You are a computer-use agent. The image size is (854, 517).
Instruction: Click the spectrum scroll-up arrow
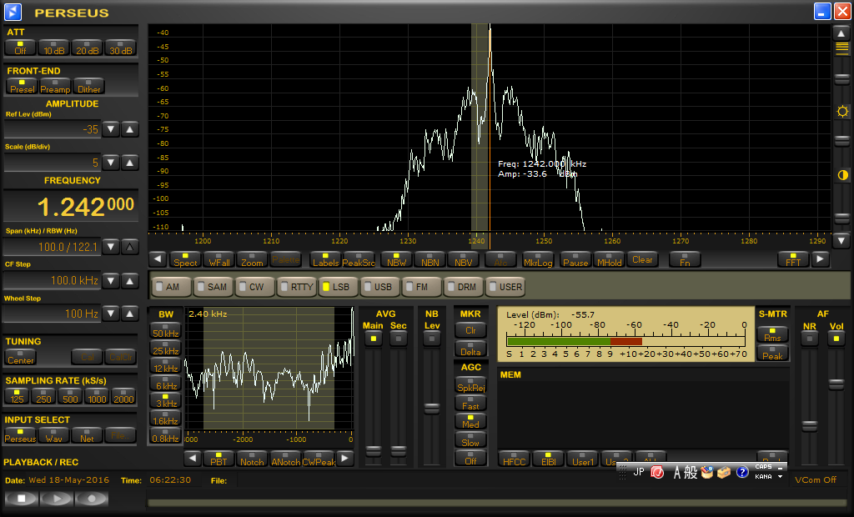click(841, 33)
